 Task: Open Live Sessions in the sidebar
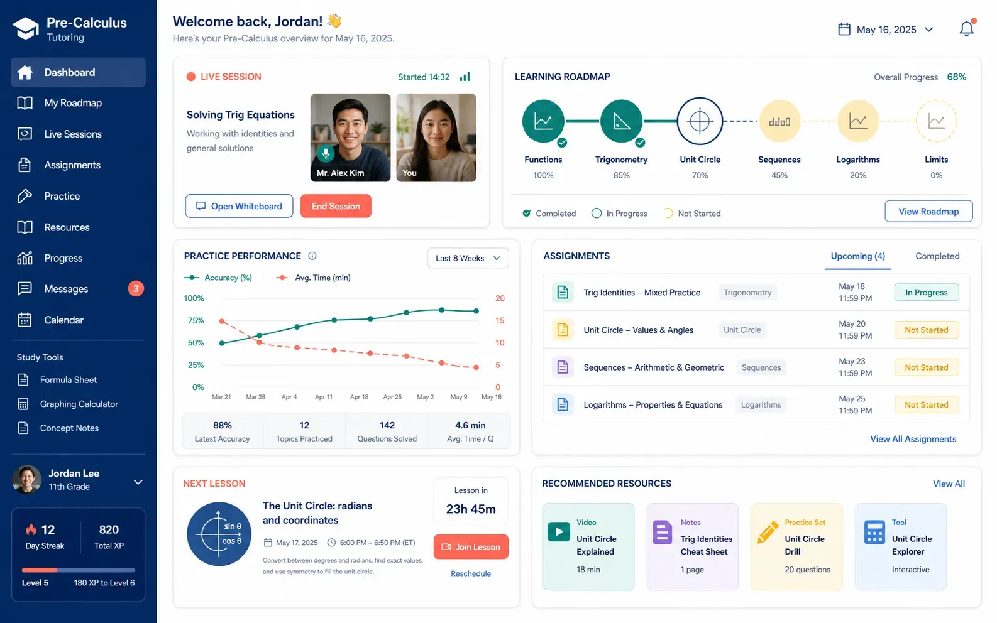coord(79,134)
